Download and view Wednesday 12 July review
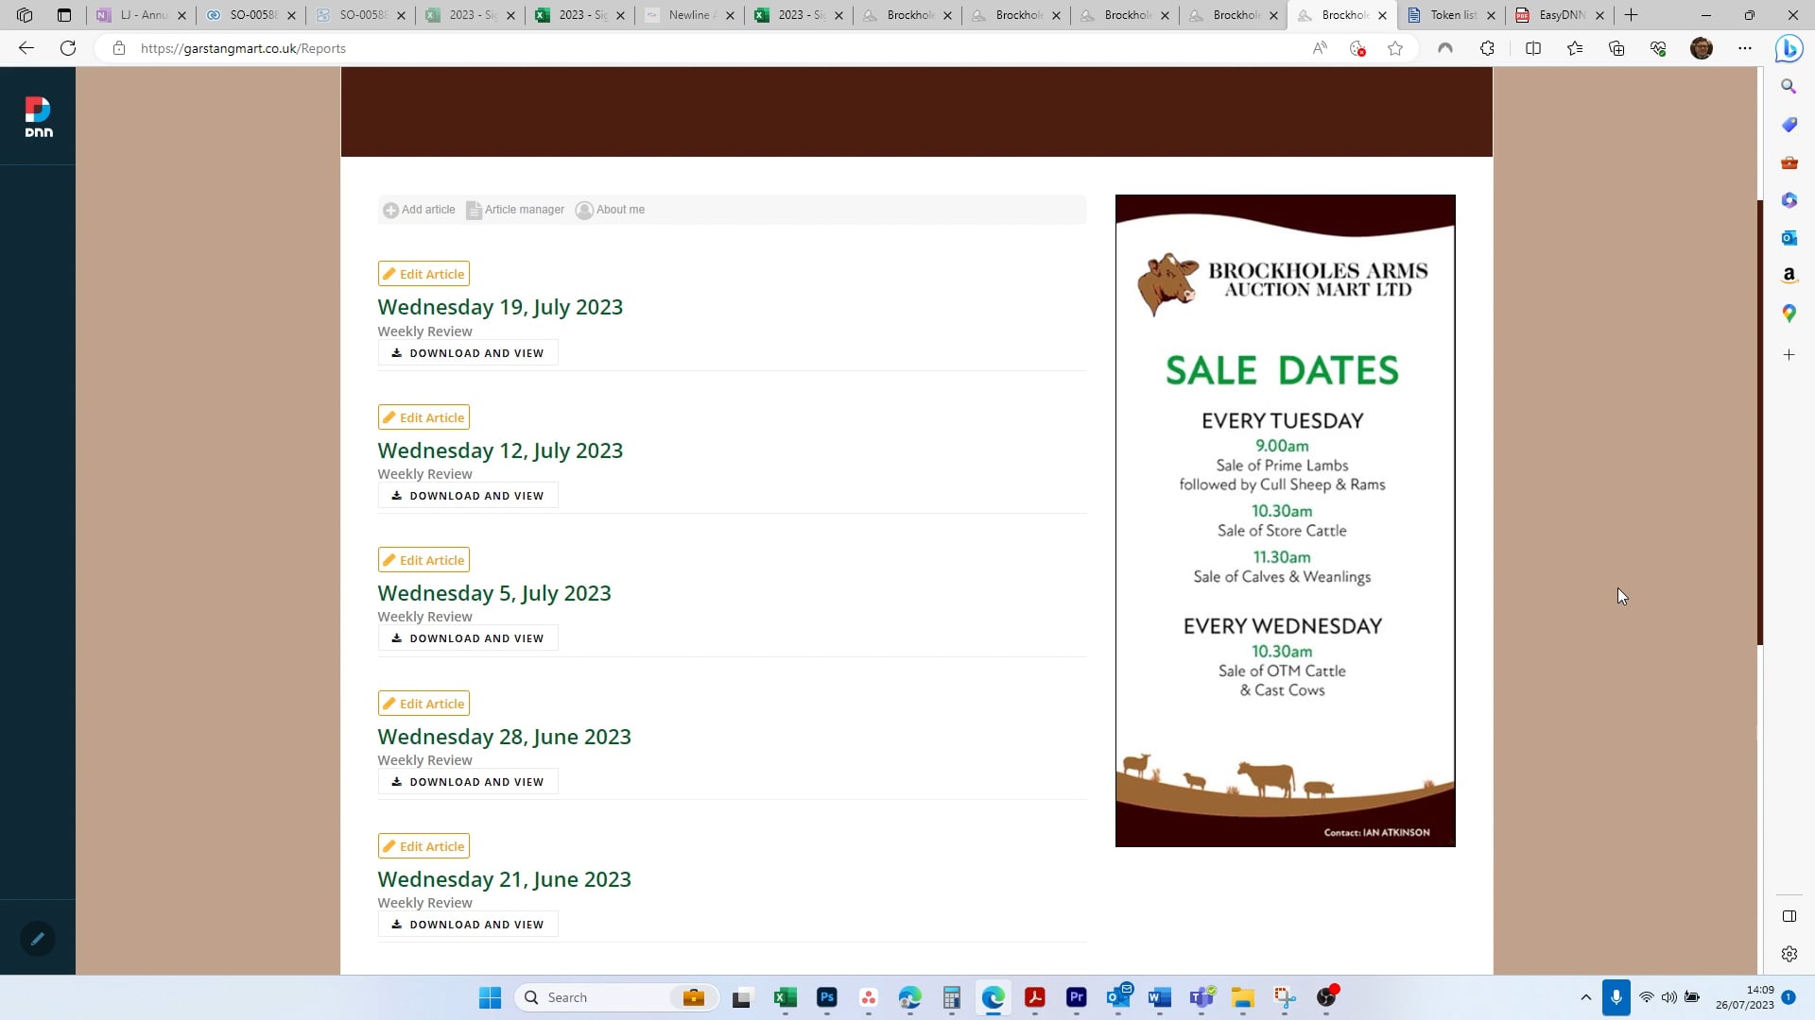1815x1020 pixels. (468, 496)
